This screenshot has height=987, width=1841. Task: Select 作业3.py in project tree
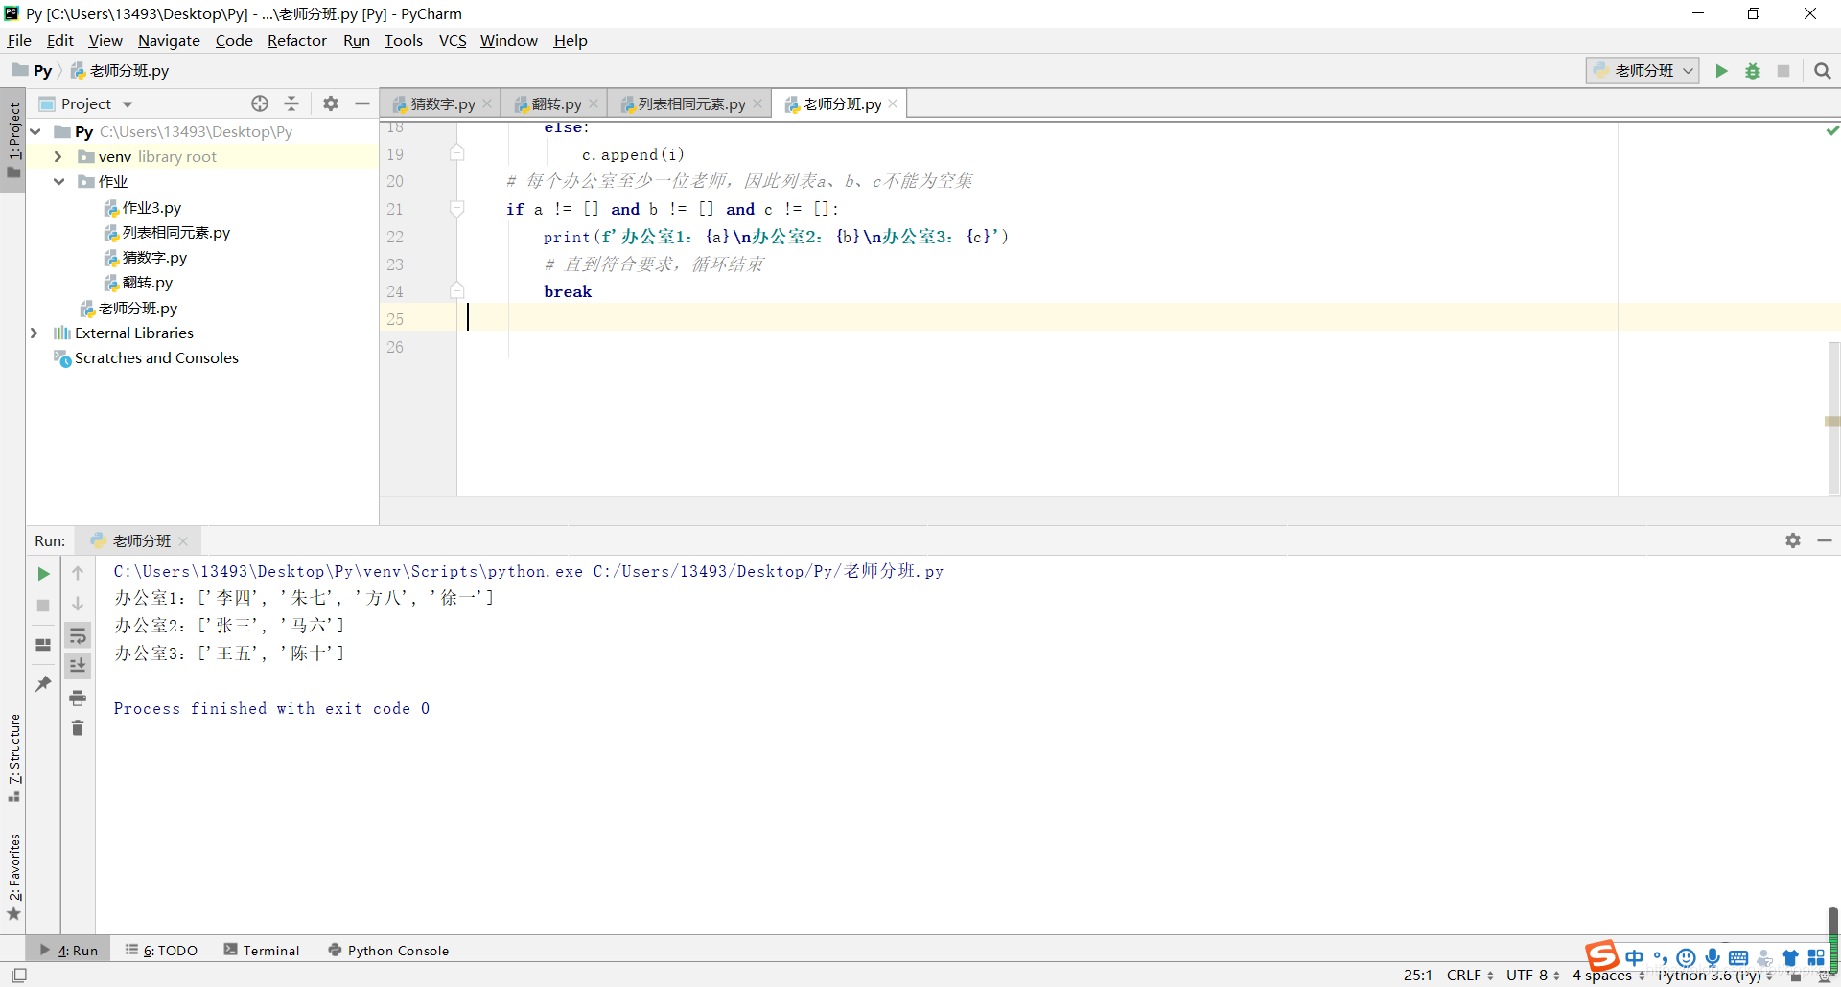(x=142, y=207)
